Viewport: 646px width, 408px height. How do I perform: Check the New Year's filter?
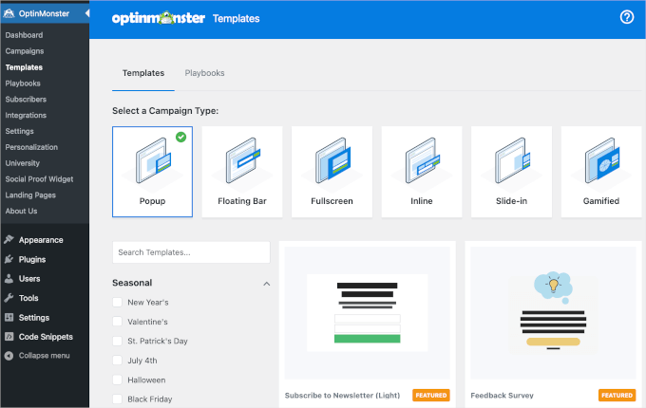[118, 303]
